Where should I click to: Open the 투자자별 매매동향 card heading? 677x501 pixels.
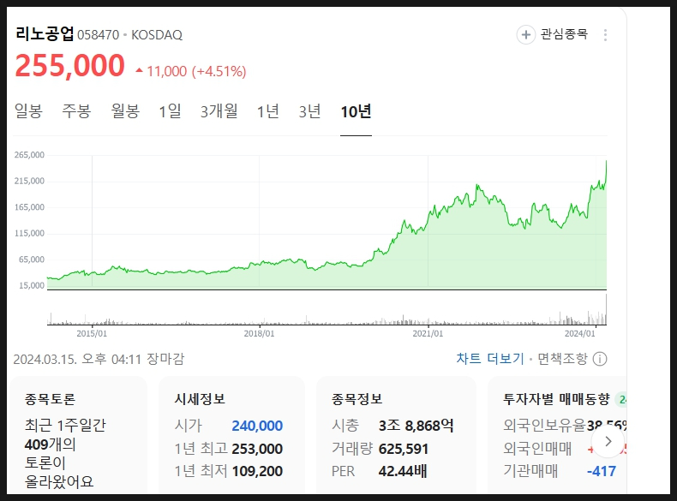(x=556, y=399)
